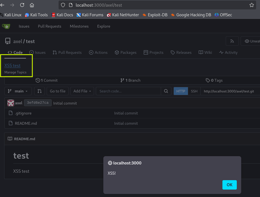Click the search code magnifier button
This screenshot has width=260, height=197.
pos(166,91)
